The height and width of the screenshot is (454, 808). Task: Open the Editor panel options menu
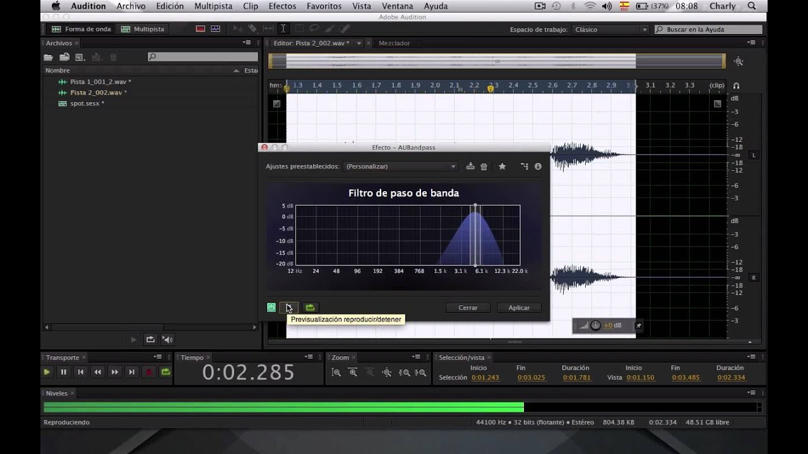click(751, 43)
